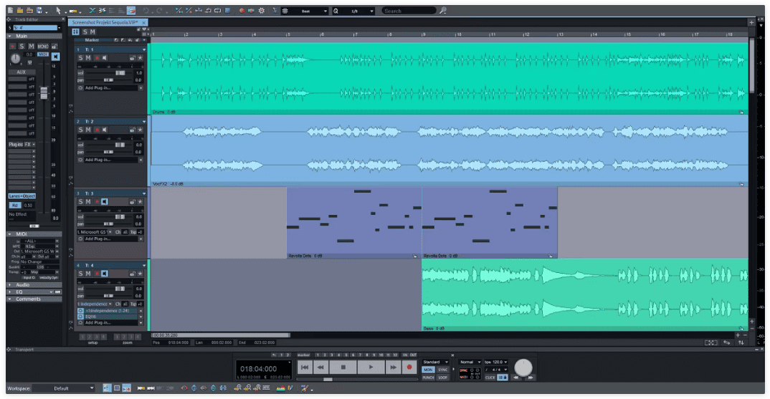
Task: Toggle speaker monitoring on track 3
Action: pos(105,202)
